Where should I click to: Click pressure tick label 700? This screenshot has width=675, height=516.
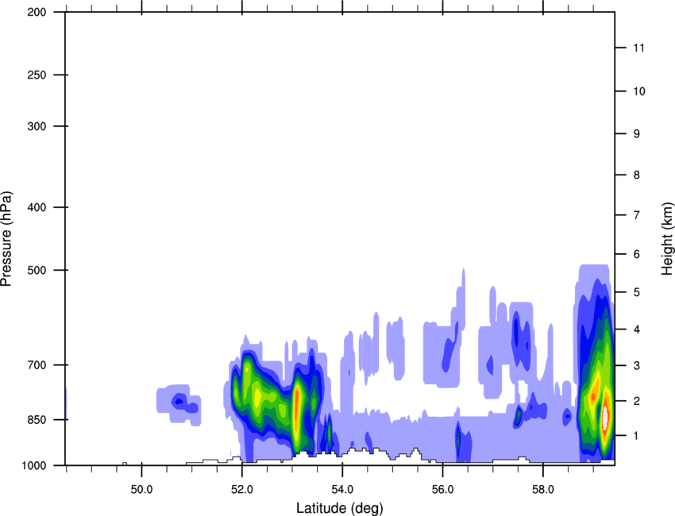tap(37, 365)
